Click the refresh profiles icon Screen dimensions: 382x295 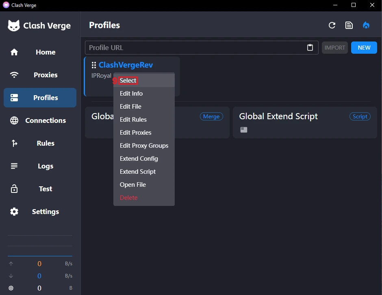(x=332, y=25)
